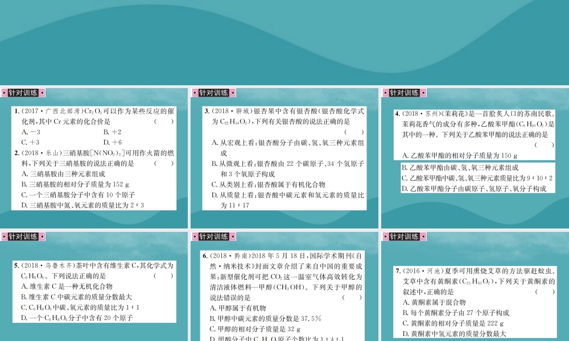The width and height of the screenshot is (569, 341).
Task: Select 'B. 三硝基胺的相对分子质量为 152 g'
Action: tap(75, 185)
